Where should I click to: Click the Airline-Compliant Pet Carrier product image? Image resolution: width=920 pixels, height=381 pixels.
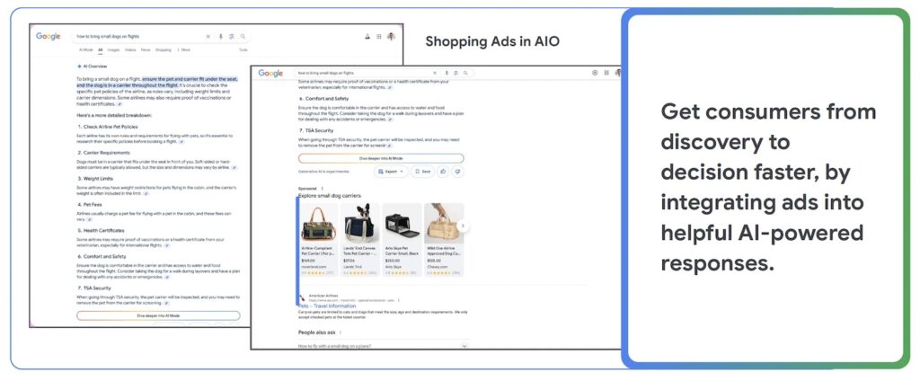tap(317, 225)
